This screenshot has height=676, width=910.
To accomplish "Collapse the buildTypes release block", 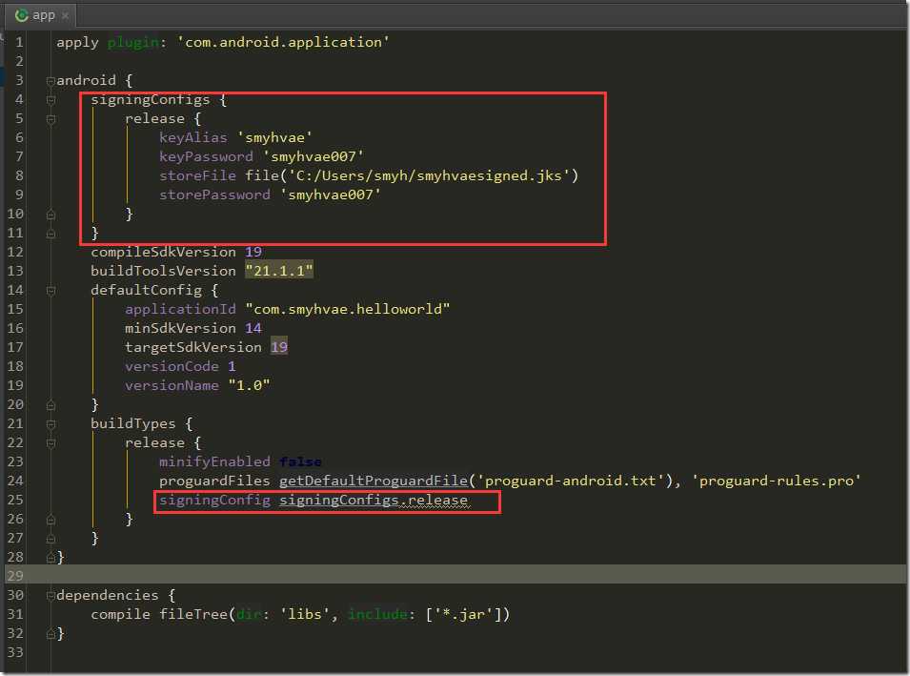I will click(x=51, y=443).
